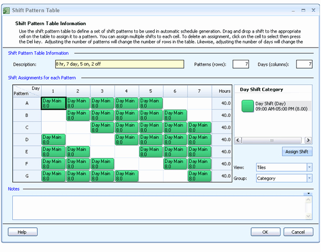This screenshot has height=252, width=321.
Task: Select Day Main tile in row F day 3
Action: (102, 164)
